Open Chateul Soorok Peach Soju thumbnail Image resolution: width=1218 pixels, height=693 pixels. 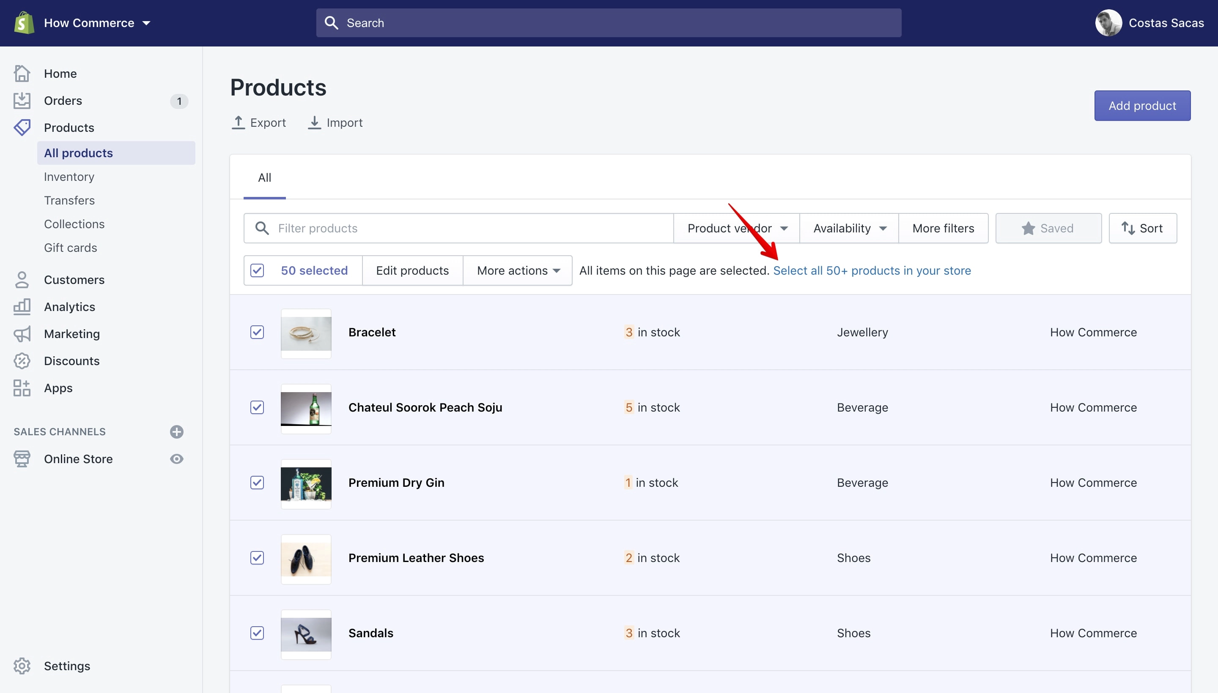pos(306,408)
